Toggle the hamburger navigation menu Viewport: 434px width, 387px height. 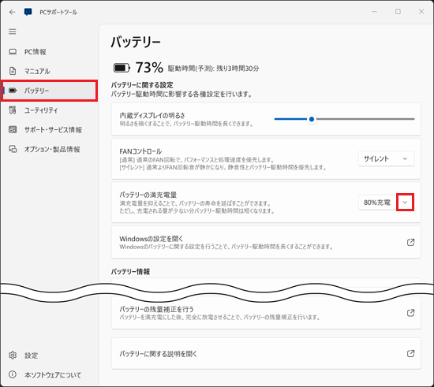tap(12, 32)
